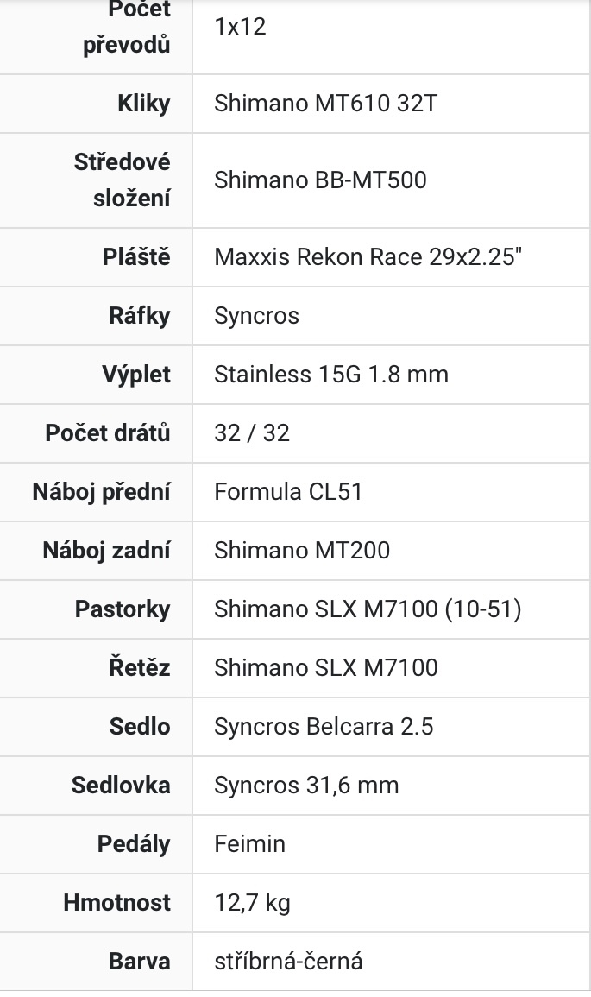Image resolution: width=591 pixels, height=997 pixels.
Task: Click the Stainless 15G 1.8 mm value
Action: pyautogui.click(x=331, y=375)
